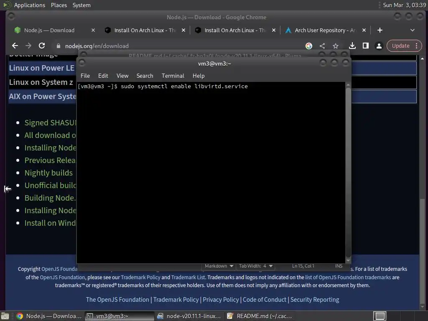
Task: Switch to Arch User Repository tab
Action: (325, 30)
